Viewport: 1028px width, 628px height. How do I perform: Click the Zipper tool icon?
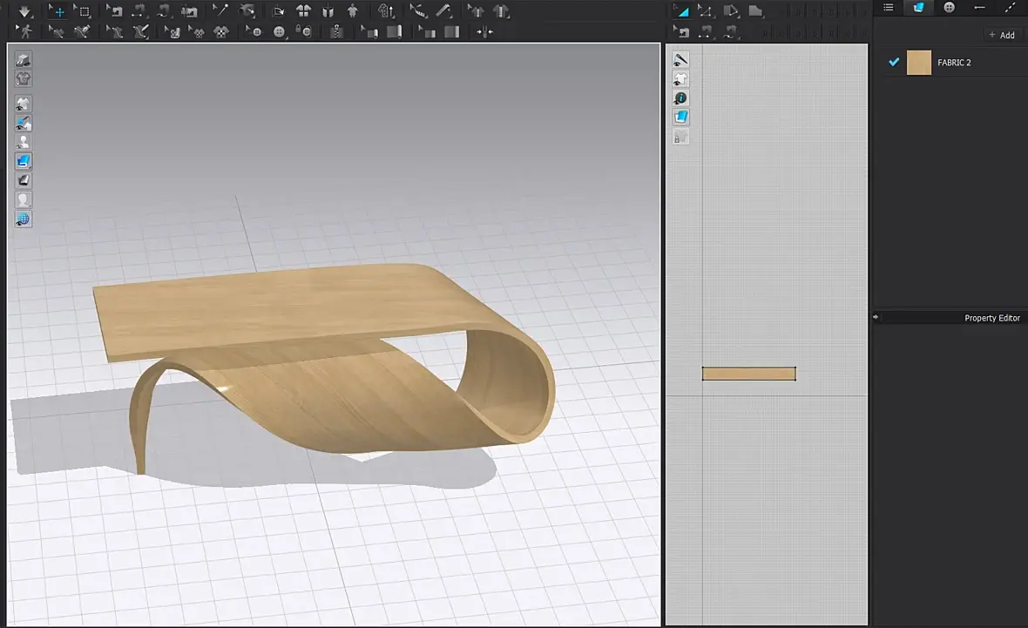[336, 32]
